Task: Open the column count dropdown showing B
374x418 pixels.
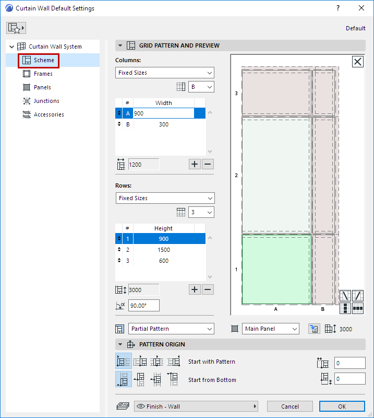Action: point(201,87)
